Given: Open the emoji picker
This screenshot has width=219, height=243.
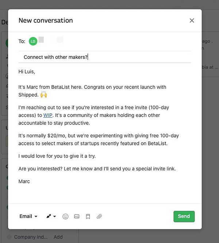Looking at the screenshot, I should click(x=66, y=216).
